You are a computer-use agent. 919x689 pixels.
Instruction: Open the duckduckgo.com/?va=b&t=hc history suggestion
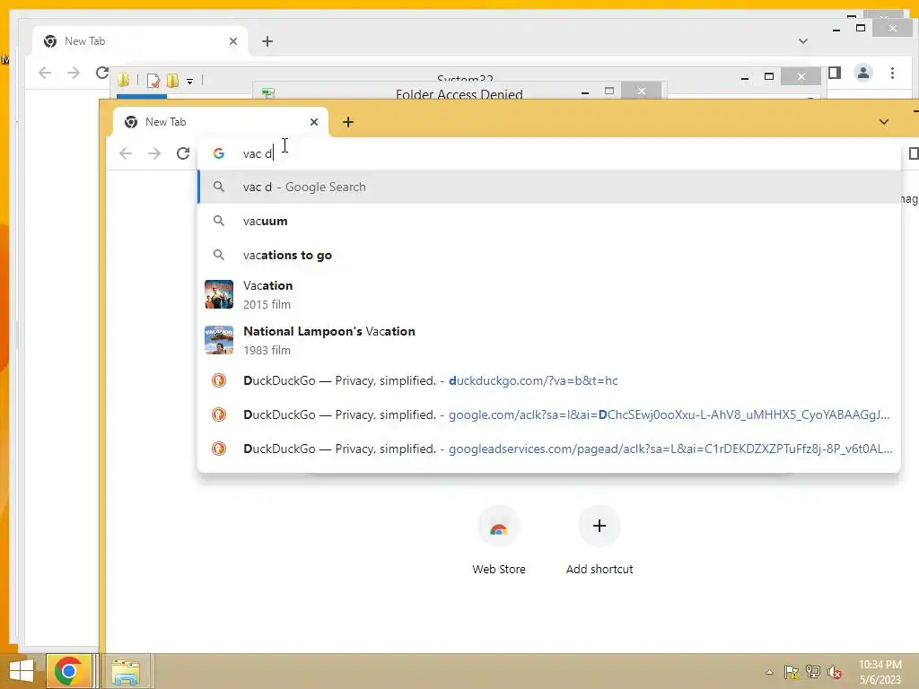click(549, 380)
